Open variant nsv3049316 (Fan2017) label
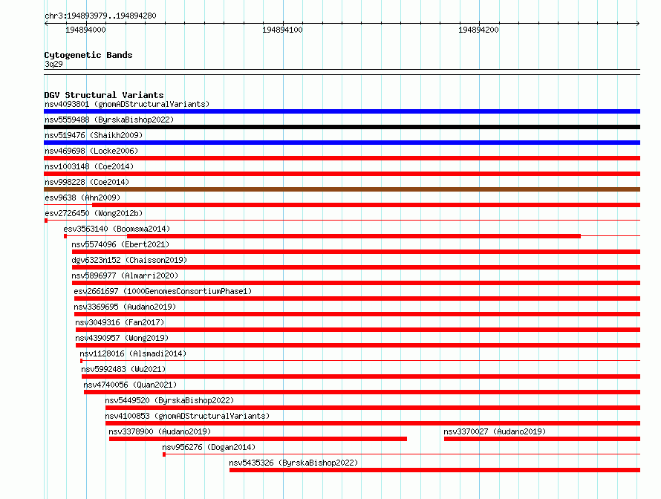Image resolution: width=661 pixels, height=499 pixels. coord(120,322)
